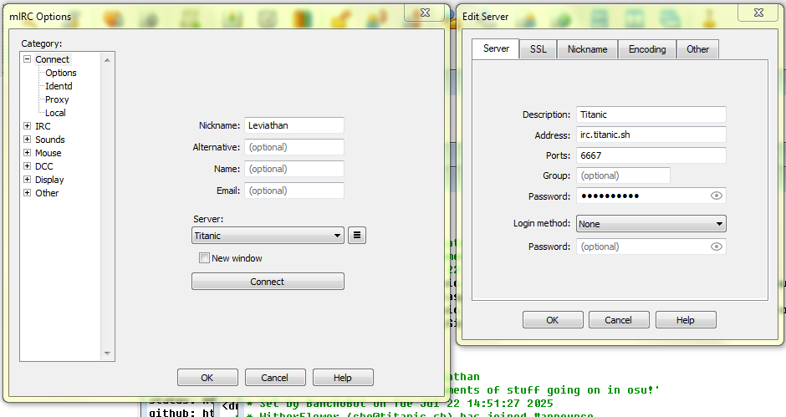Switch to the Encoding tab

point(647,49)
